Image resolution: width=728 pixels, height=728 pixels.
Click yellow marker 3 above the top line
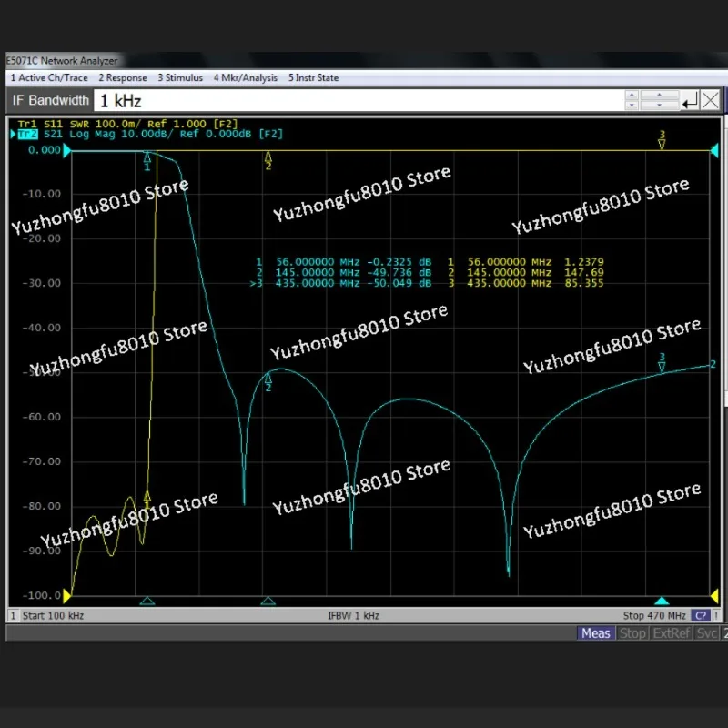click(662, 140)
